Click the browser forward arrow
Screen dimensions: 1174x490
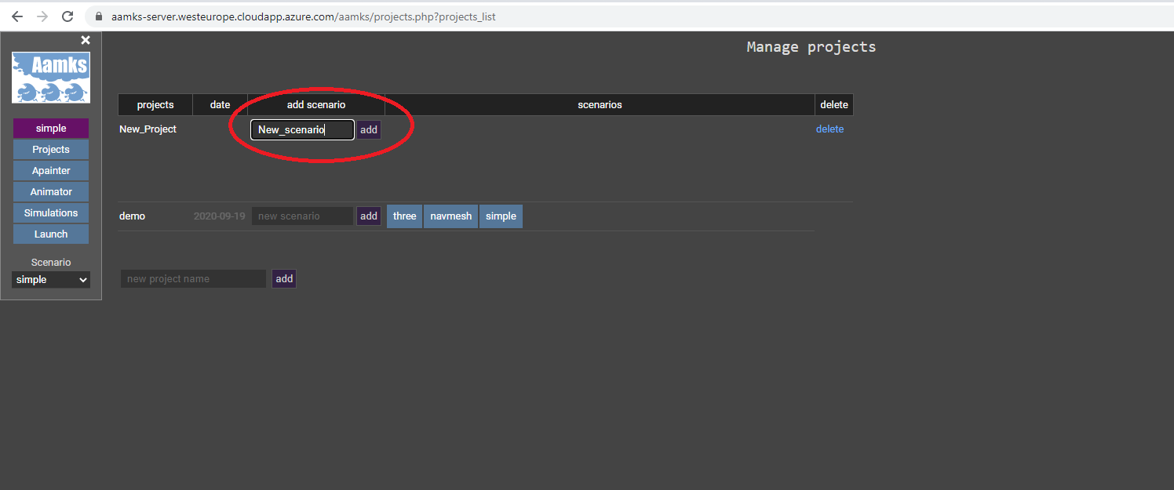(42, 16)
